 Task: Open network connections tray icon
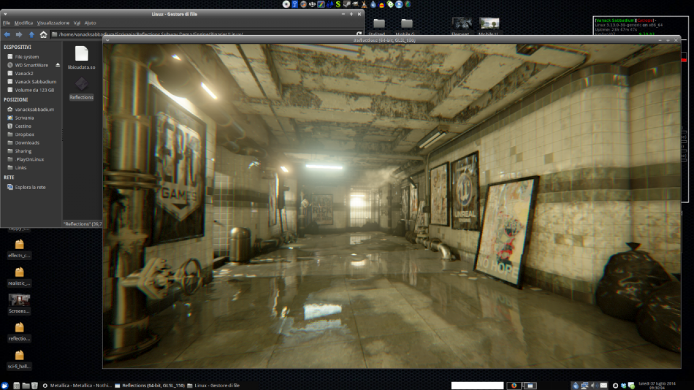coord(584,386)
